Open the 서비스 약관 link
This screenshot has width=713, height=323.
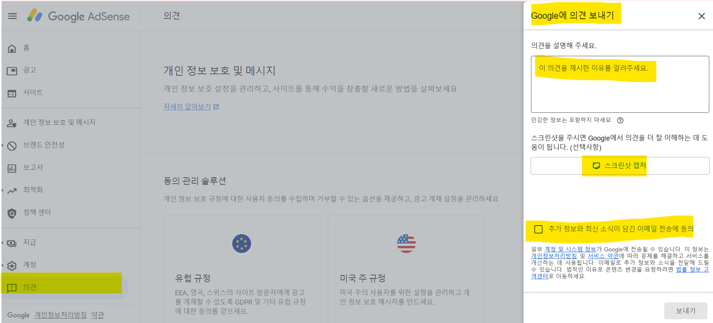point(603,256)
